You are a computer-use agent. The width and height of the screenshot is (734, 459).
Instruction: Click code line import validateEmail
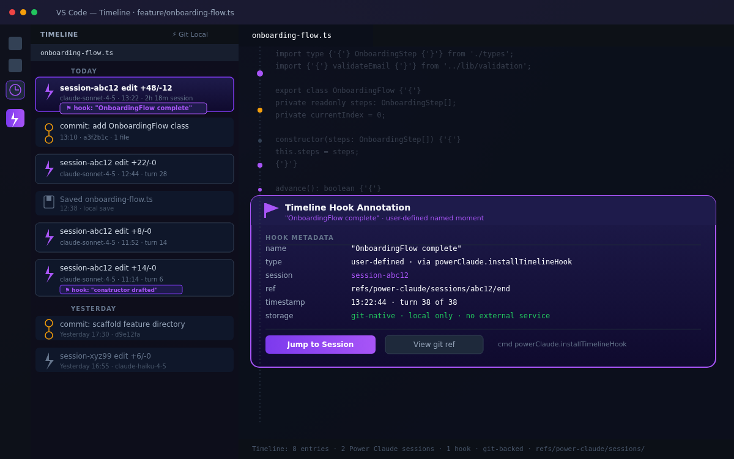(403, 66)
